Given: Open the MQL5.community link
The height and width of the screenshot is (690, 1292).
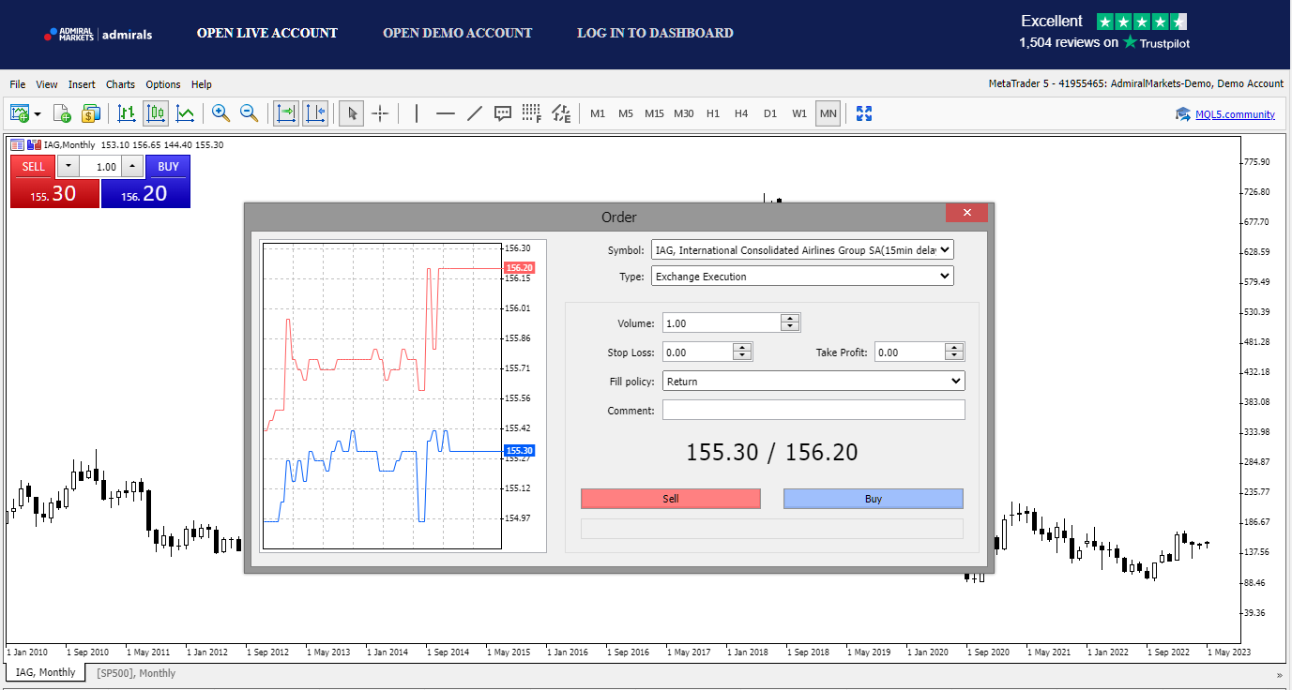Looking at the screenshot, I should (1235, 114).
